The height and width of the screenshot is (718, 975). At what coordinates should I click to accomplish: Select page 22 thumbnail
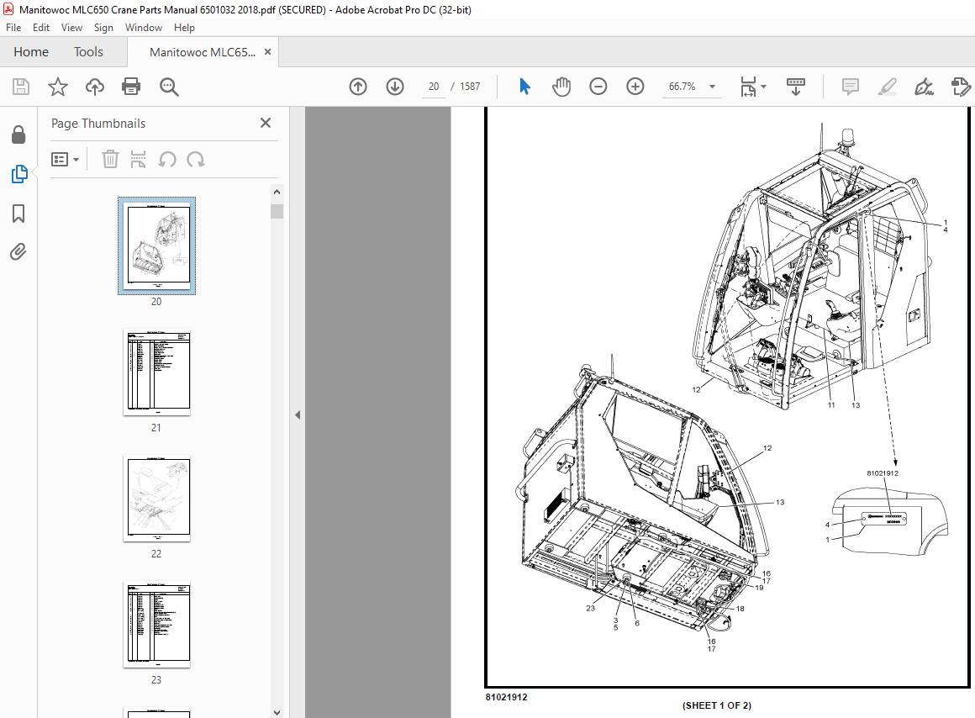click(156, 499)
